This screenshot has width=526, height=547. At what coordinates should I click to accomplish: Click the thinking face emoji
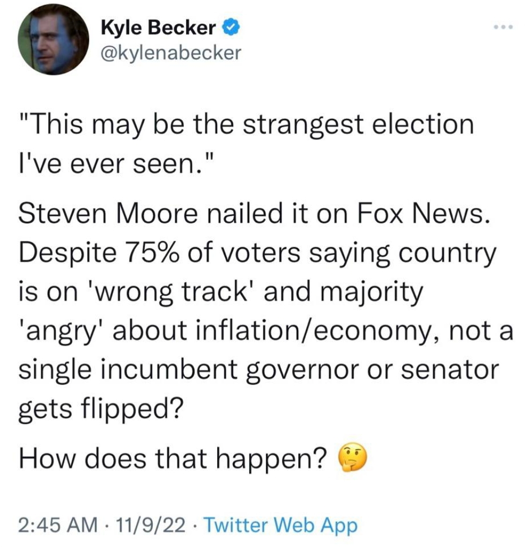[353, 458]
